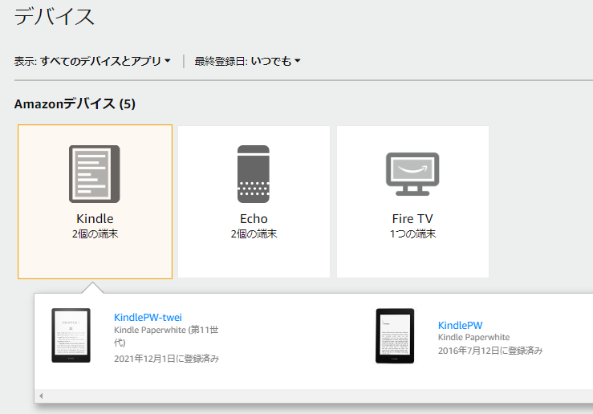
Task: Click the デバイス page title
Action: click(54, 17)
